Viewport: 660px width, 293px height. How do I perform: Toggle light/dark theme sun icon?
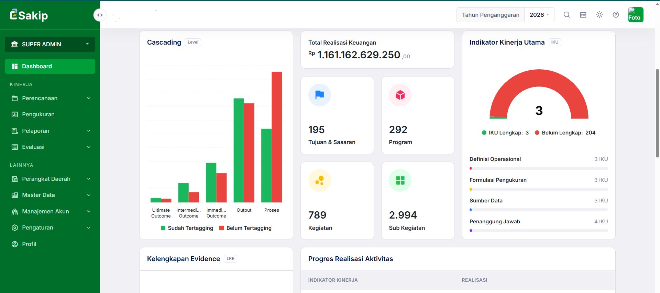(x=599, y=15)
